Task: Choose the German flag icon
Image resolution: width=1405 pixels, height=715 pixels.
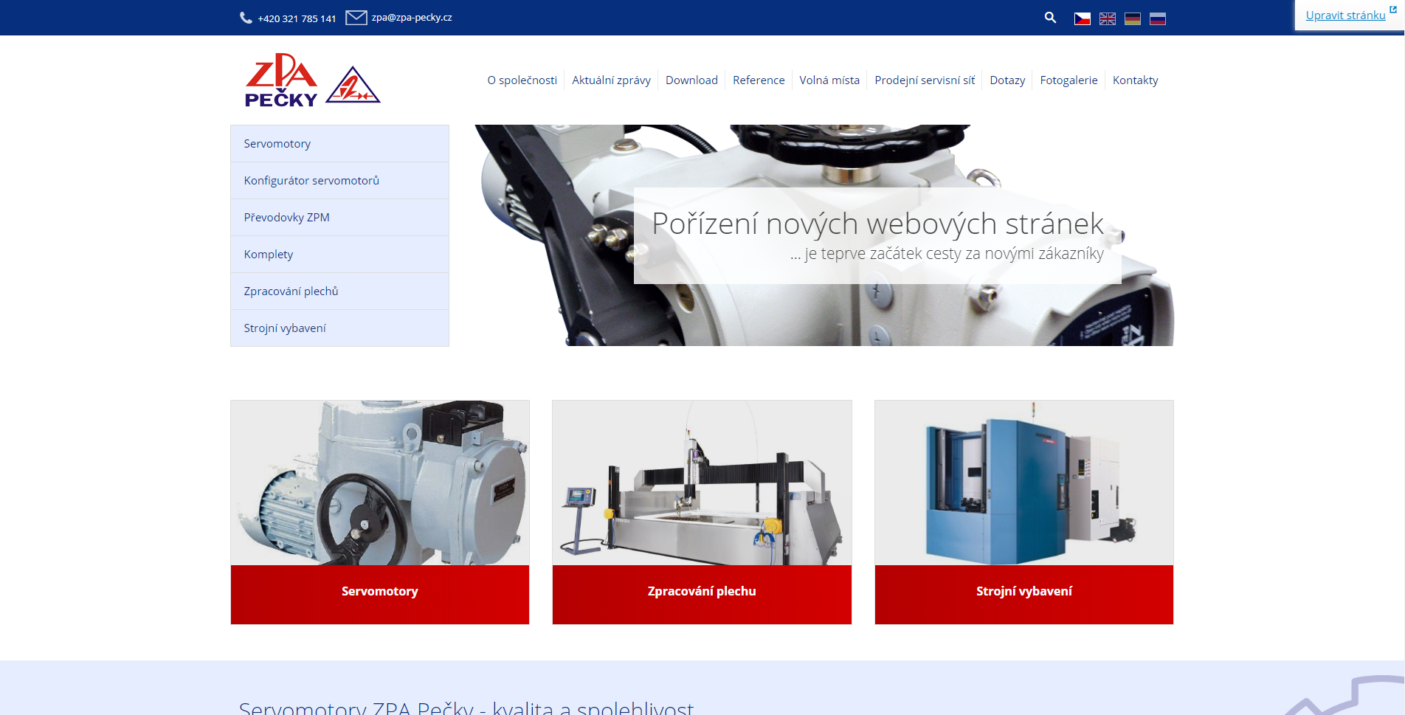Action: pos(1133,18)
